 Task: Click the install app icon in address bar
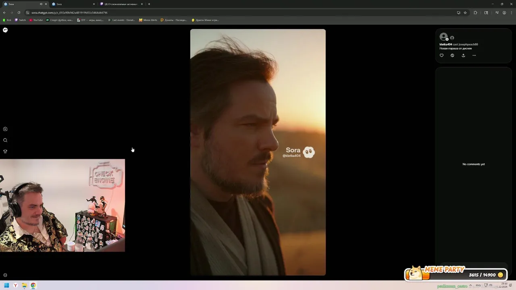(x=458, y=12)
